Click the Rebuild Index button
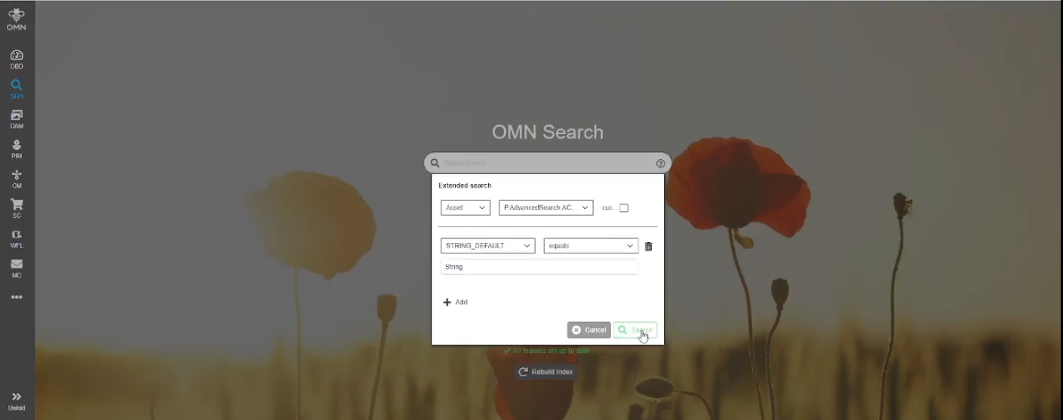 coord(546,372)
